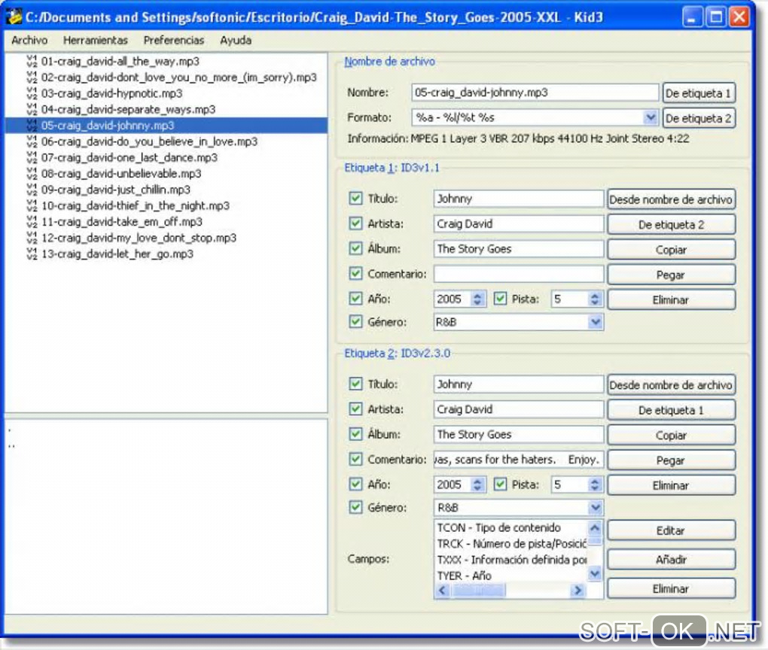
Task: Open the Preferencias menu
Action: pyautogui.click(x=174, y=41)
